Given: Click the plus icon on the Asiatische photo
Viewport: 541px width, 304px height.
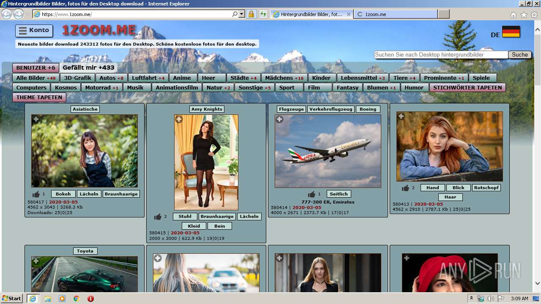Looking at the screenshot, I should pyautogui.click(x=36, y=119).
